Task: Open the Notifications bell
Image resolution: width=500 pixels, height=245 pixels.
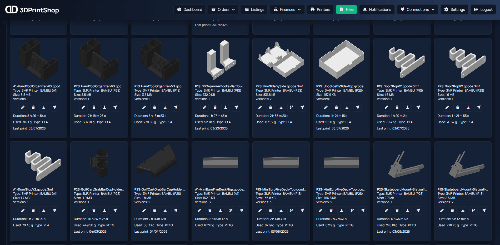Action: tap(377, 9)
